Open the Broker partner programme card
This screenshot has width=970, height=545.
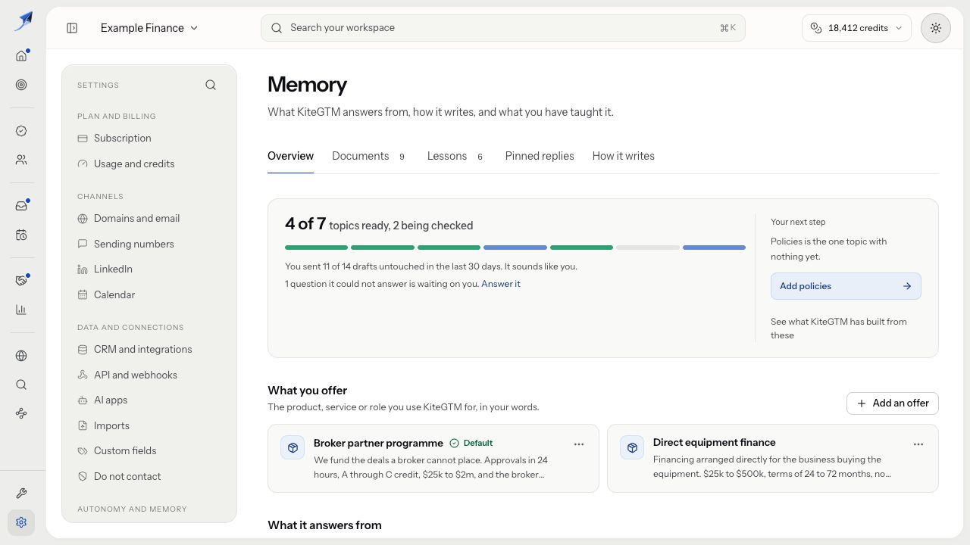433,458
